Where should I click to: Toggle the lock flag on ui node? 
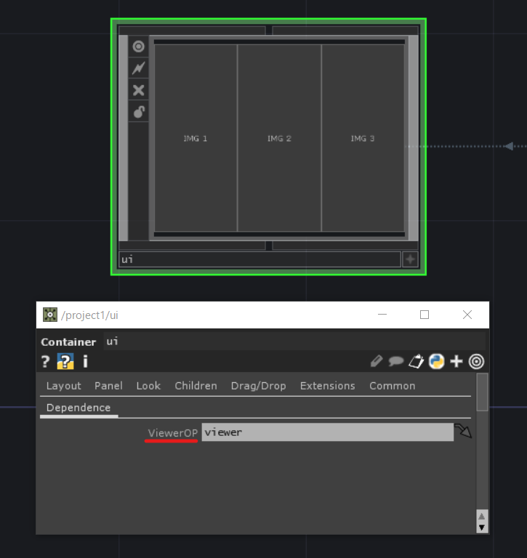[139, 112]
